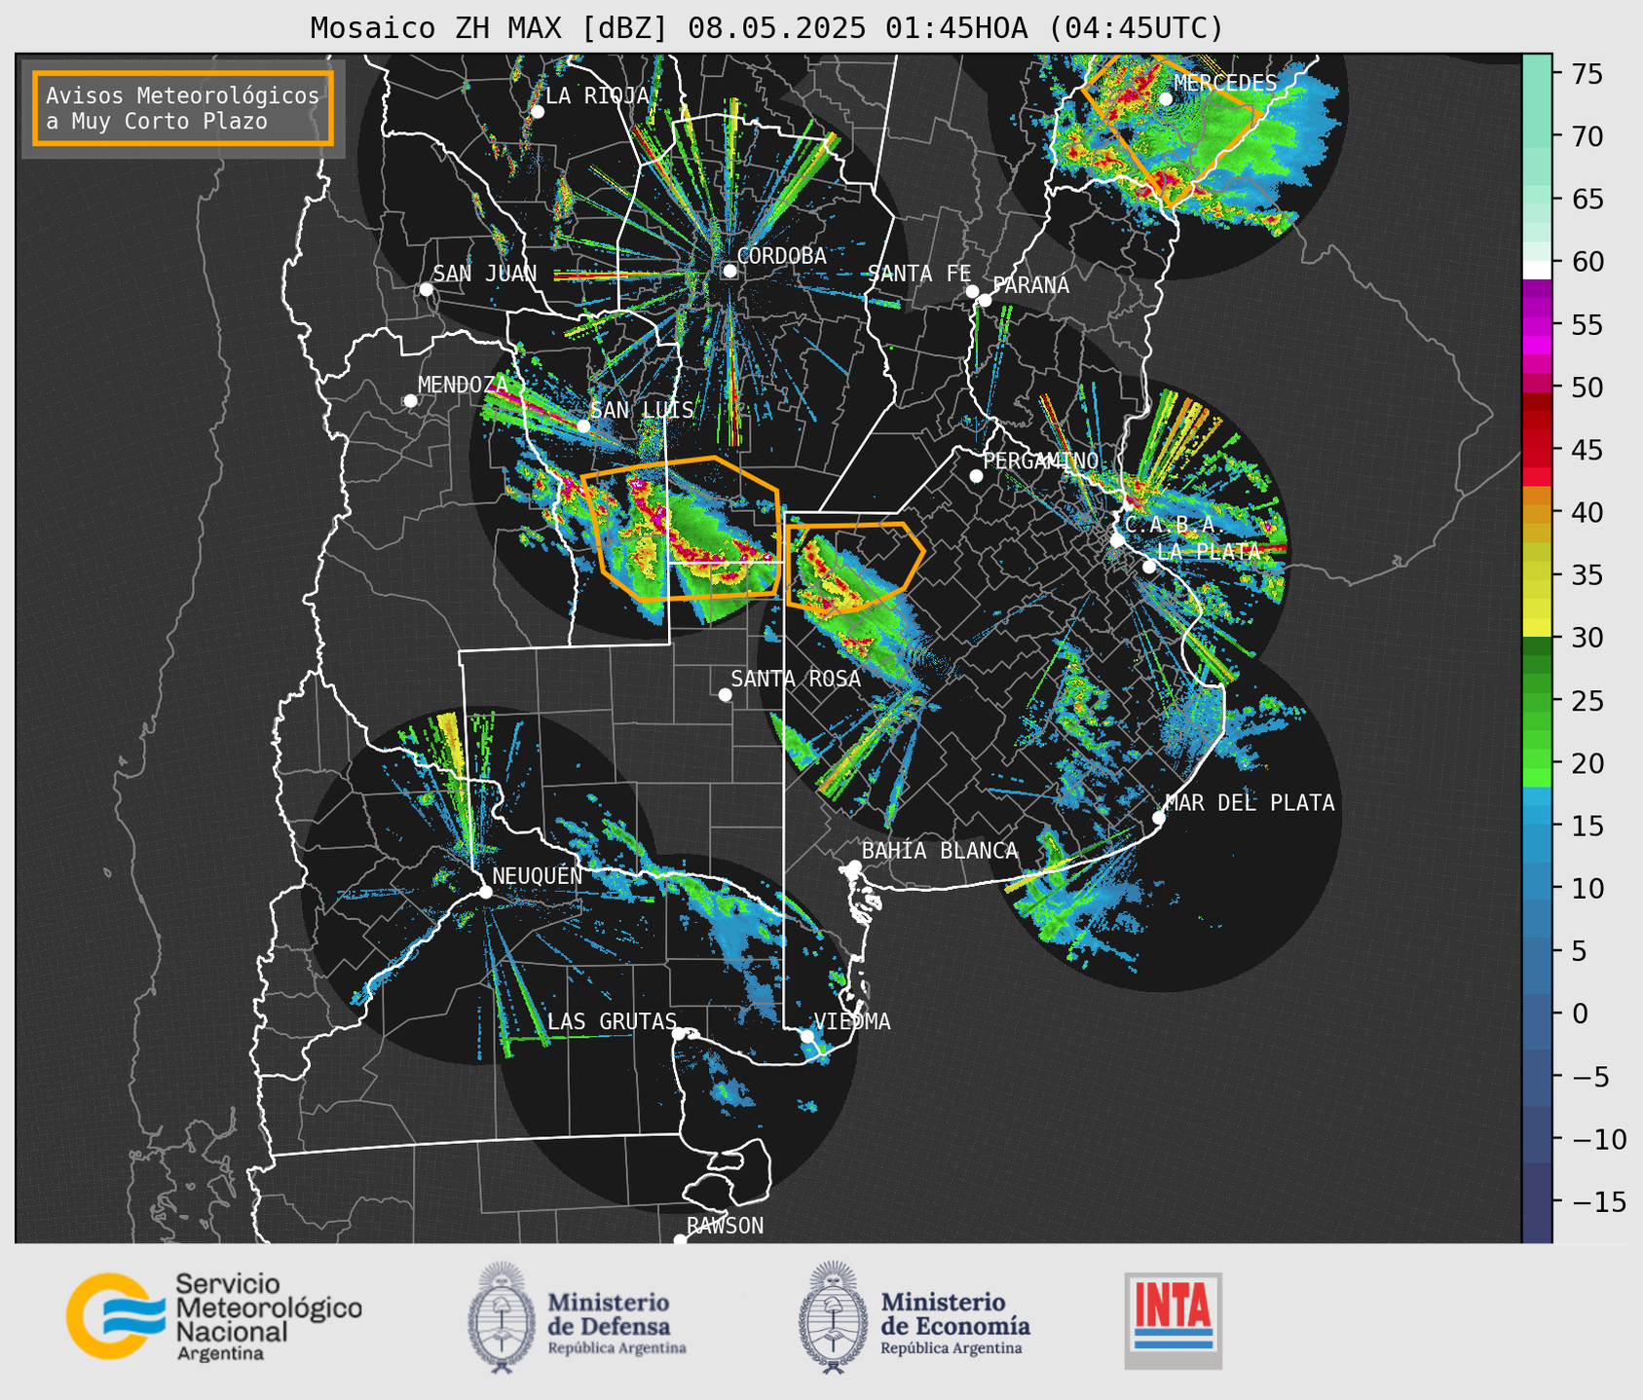Click the Viedma city marker
This screenshot has width=1643, height=1400.
[x=806, y=1036]
